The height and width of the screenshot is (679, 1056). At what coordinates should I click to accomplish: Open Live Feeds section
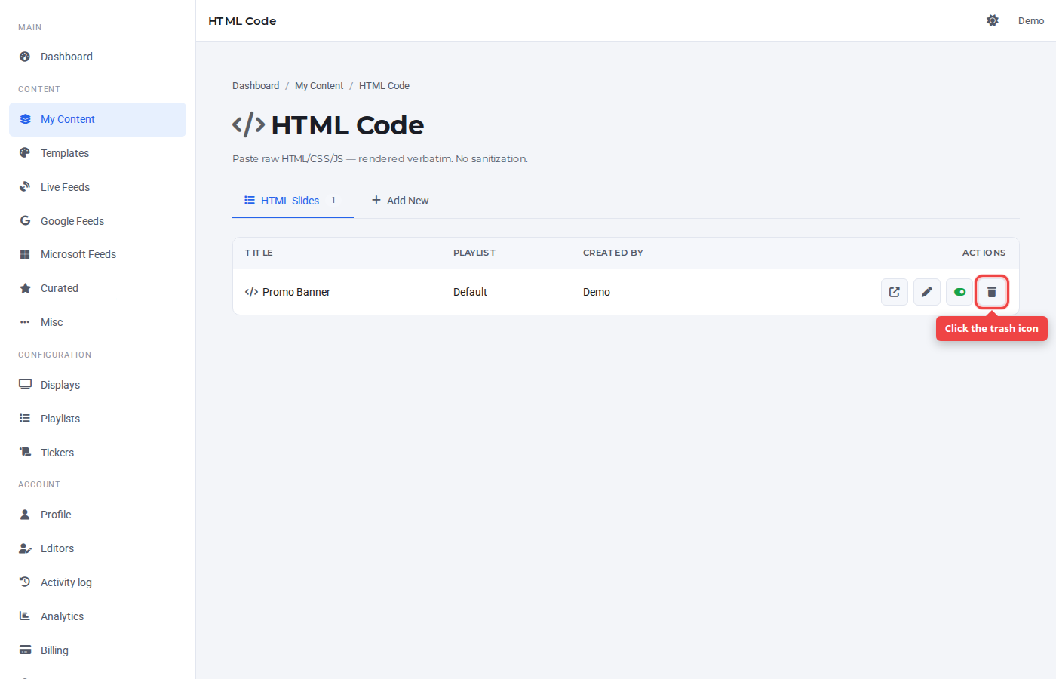(98, 187)
